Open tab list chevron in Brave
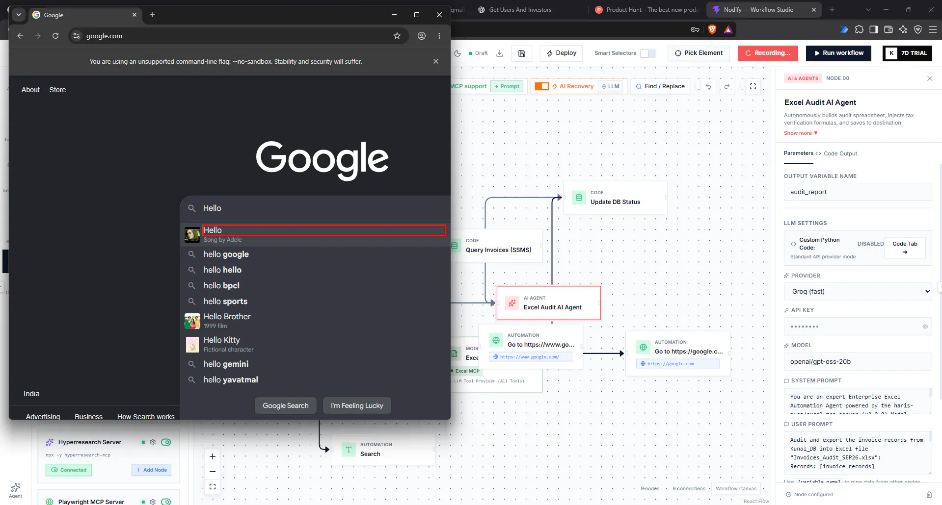Screen dimensions: 942x505 click(868, 10)
